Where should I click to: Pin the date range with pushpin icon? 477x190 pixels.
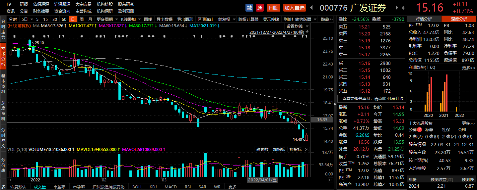(307, 32)
